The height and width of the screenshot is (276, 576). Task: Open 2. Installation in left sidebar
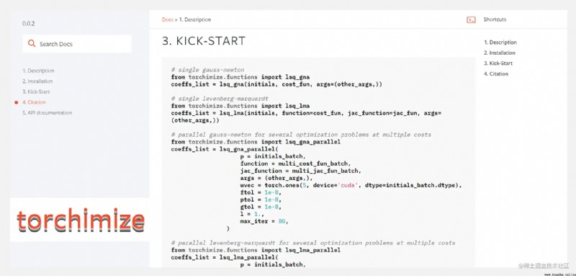(x=37, y=81)
